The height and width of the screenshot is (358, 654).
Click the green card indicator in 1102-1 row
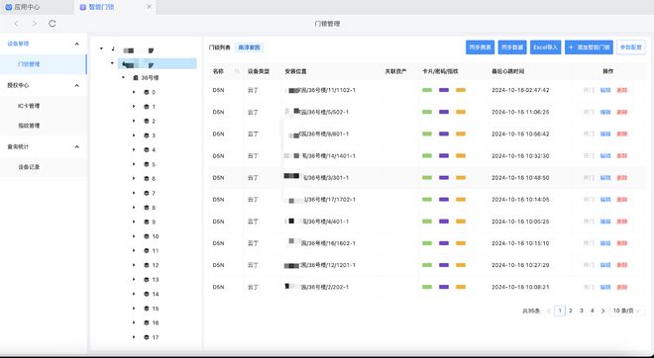[x=427, y=90]
